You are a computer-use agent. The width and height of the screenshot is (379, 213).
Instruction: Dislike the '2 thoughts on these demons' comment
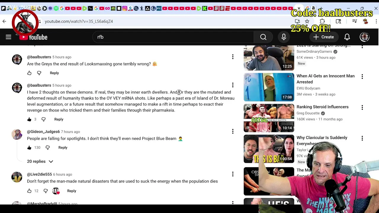point(44,119)
